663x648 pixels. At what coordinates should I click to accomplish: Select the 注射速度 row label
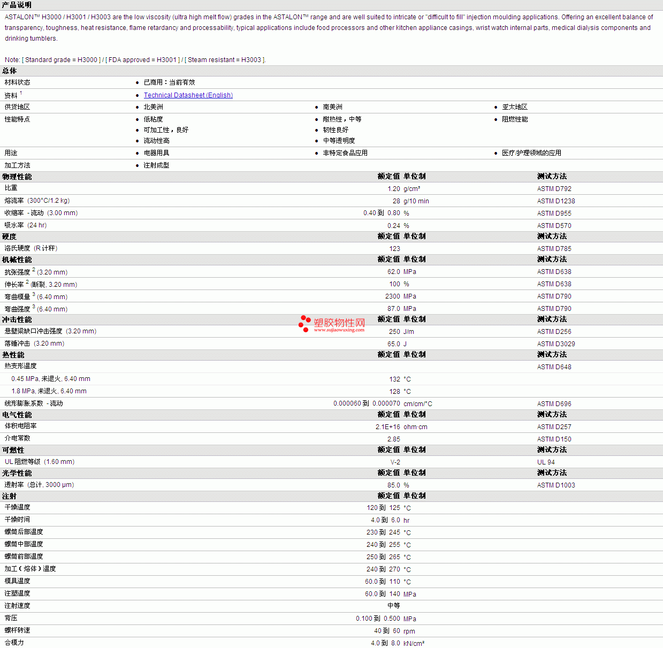[18, 606]
